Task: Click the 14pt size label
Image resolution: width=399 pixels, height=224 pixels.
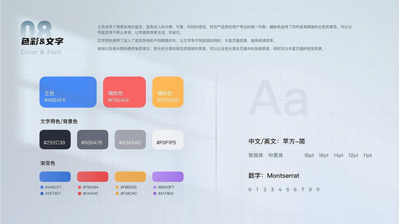Action: [338, 155]
